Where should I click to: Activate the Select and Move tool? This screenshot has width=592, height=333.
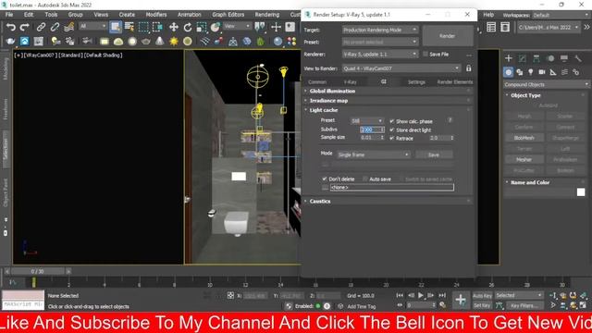[174, 27]
